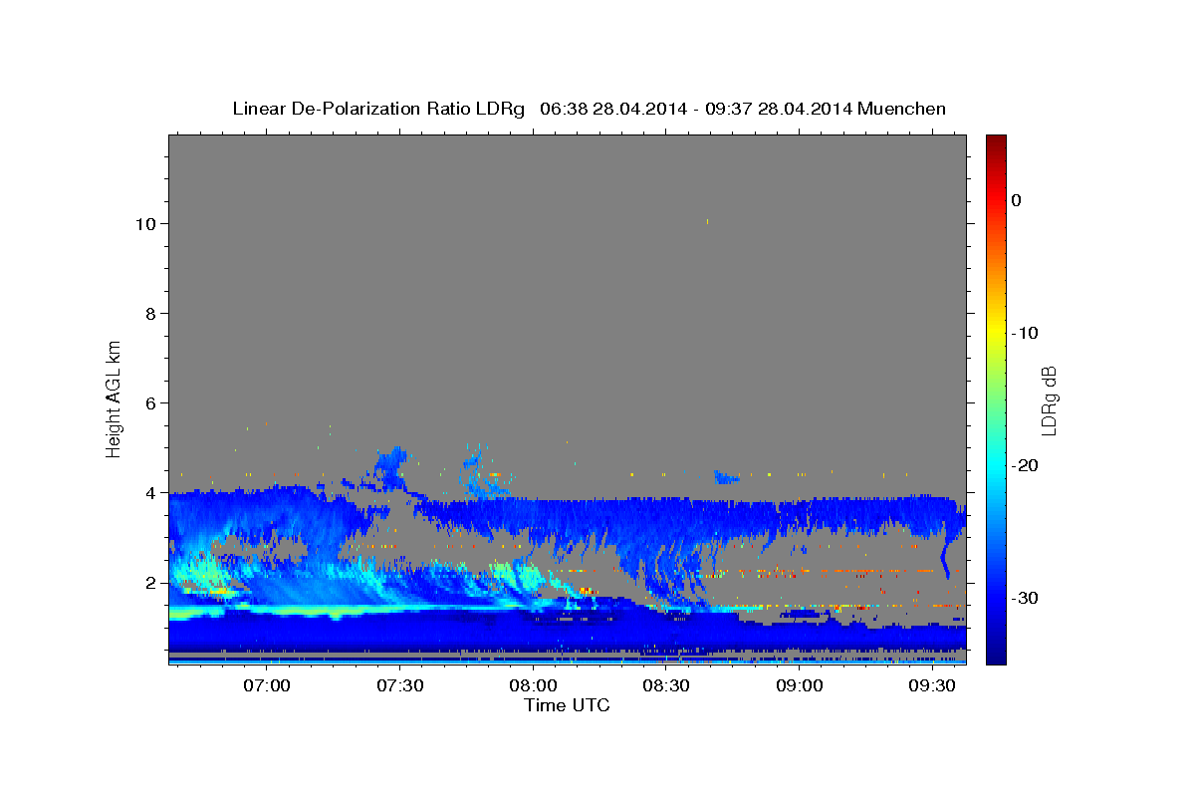Click the 'Muenchen' location in the title
The width and height of the screenshot is (1195, 797).
[903, 108]
